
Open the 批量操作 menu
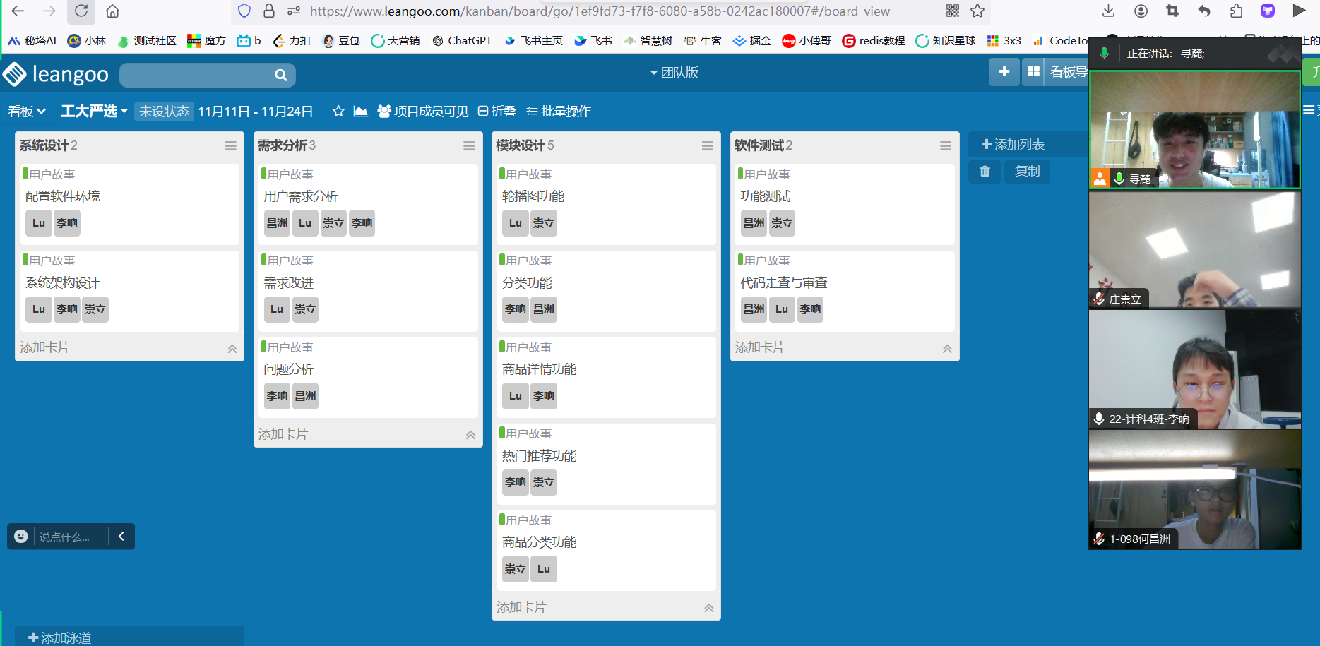(559, 112)
